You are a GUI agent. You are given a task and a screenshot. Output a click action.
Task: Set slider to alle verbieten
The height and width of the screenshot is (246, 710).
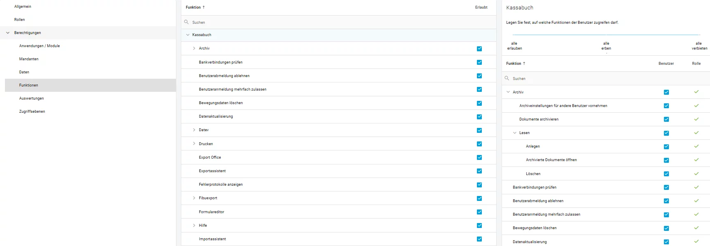(x=699, y=46)
